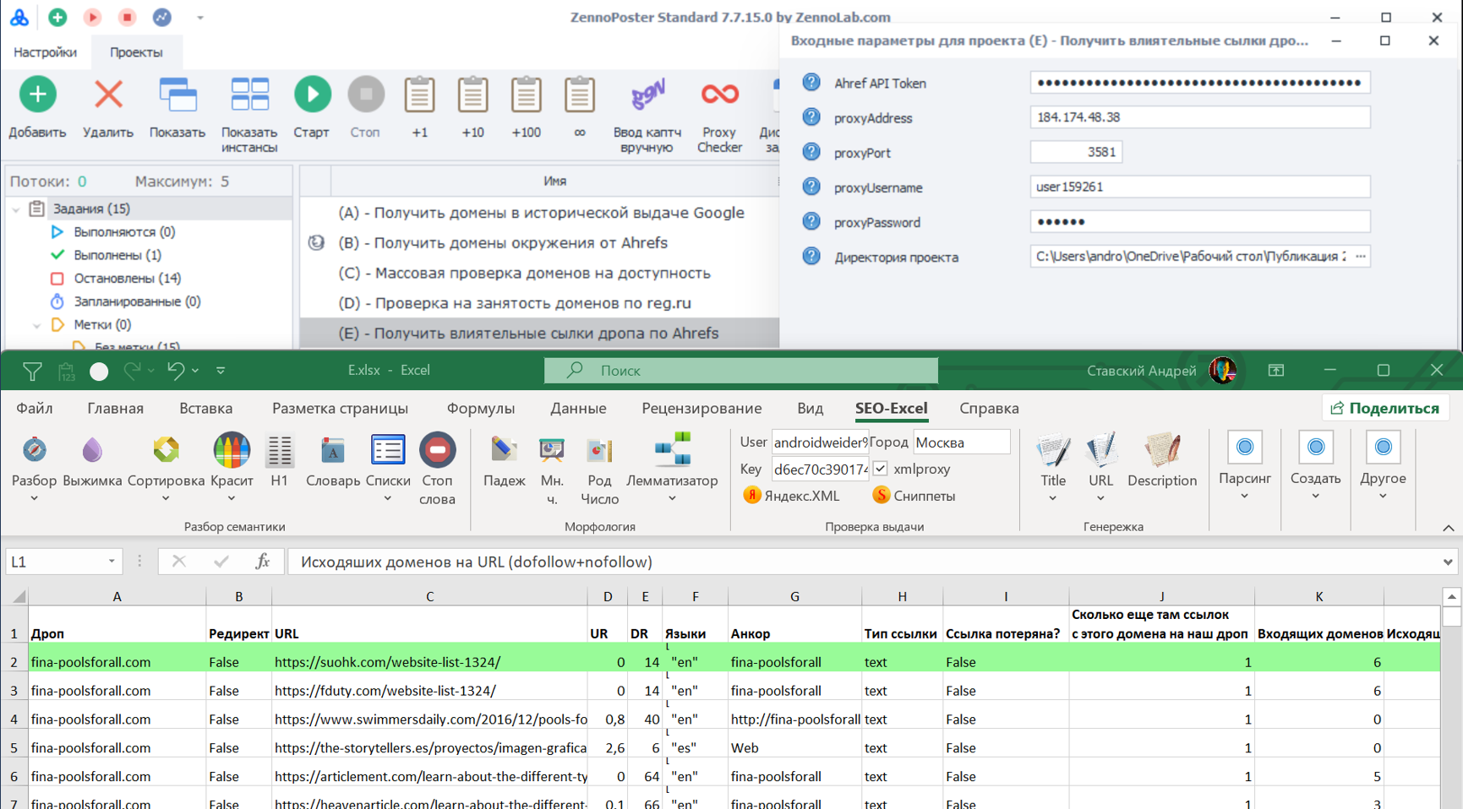Collapse the Задания (15) tree node

click(16, 209)
